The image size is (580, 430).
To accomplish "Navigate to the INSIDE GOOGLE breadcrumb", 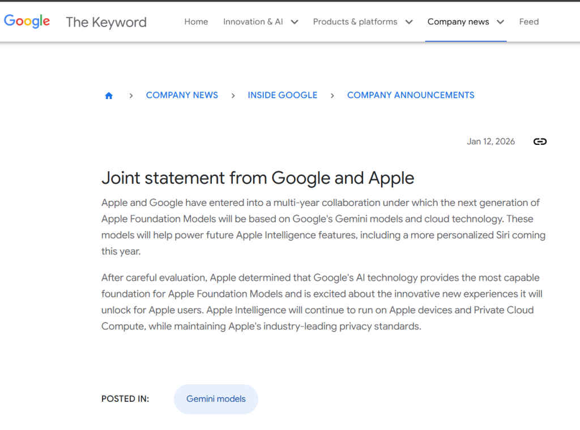I will pos(282,95).
